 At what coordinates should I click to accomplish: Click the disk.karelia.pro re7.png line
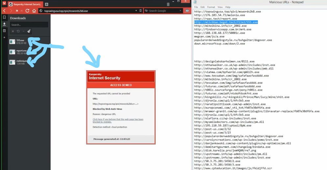[225, 150]
